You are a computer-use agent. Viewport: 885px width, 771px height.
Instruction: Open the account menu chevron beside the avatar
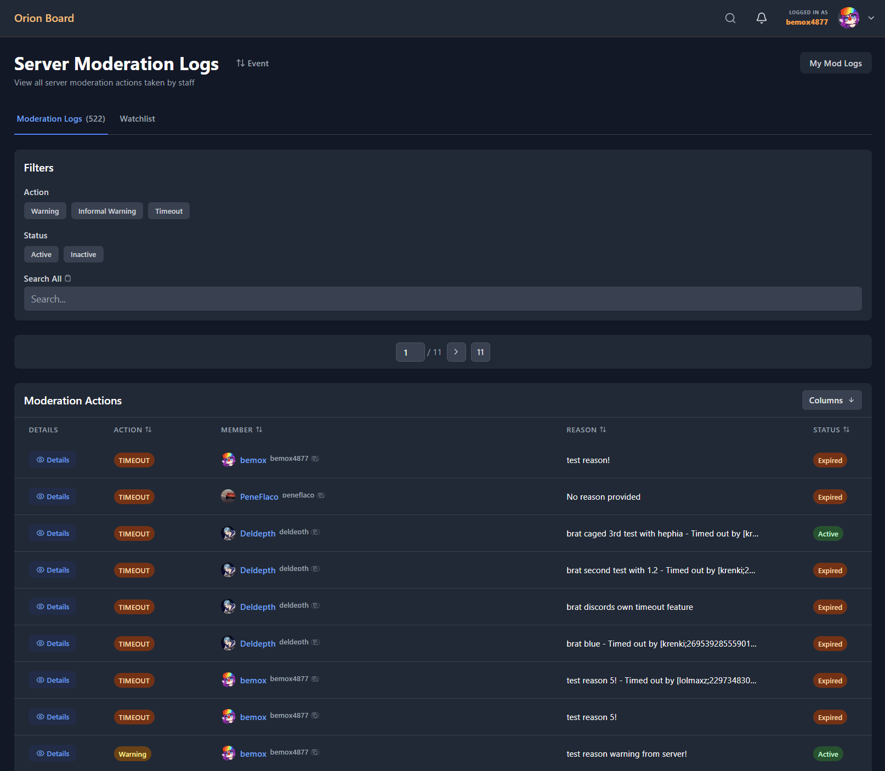pyautogui.click(x=871, y=18)
